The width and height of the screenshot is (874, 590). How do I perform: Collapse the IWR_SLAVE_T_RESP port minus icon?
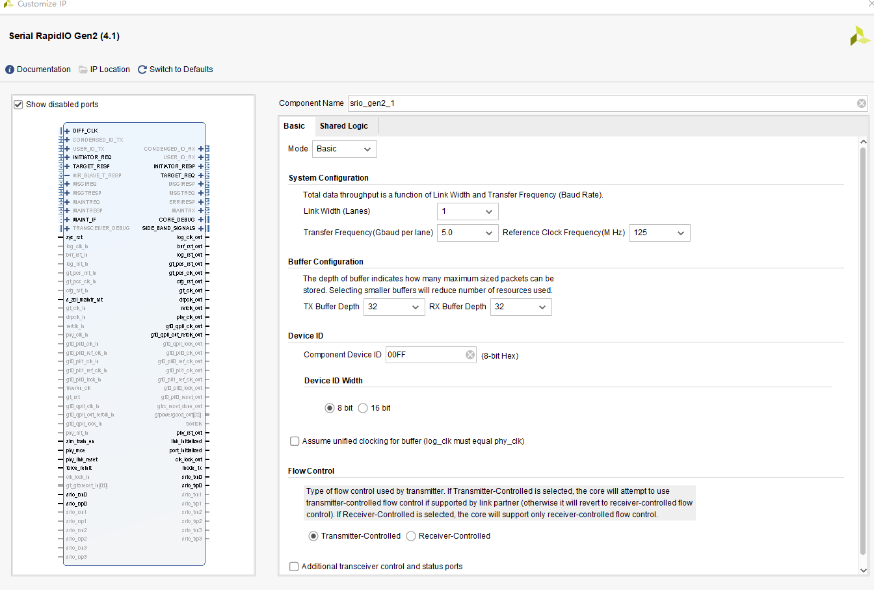[67, 175]
